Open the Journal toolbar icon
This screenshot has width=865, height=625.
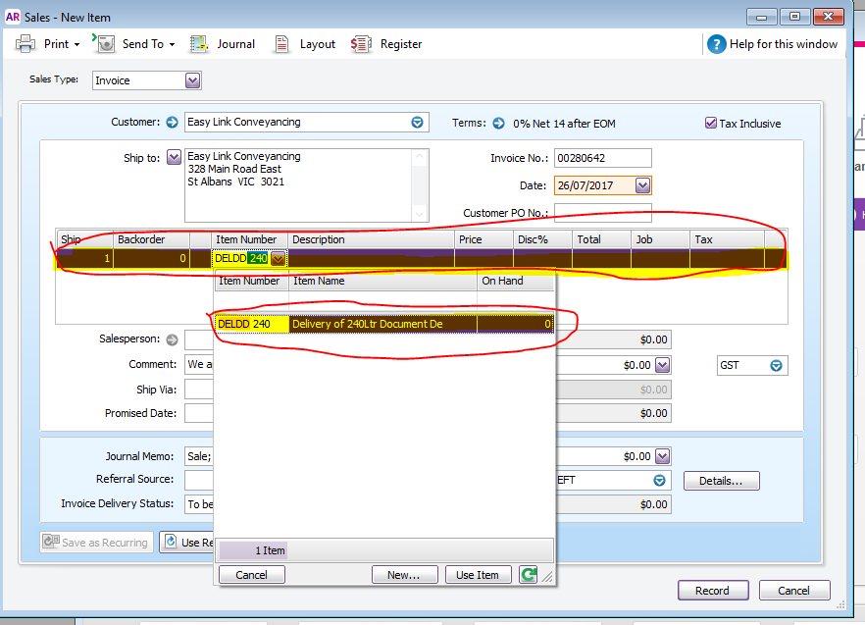tap(198, 43)
